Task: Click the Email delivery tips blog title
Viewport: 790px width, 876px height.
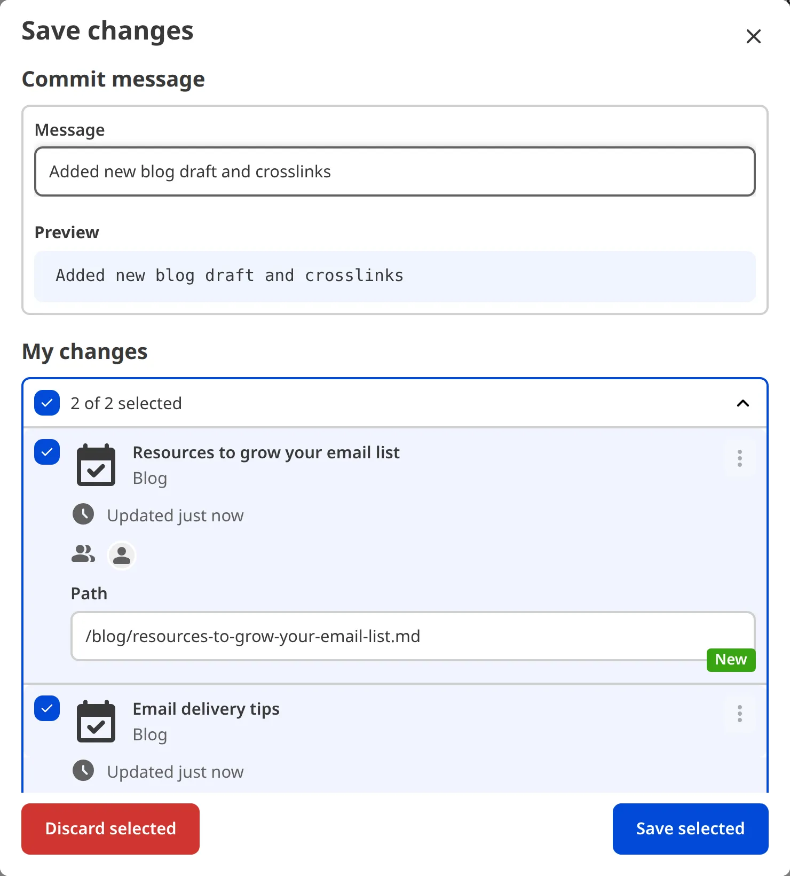Action: (x=206, y=709)
